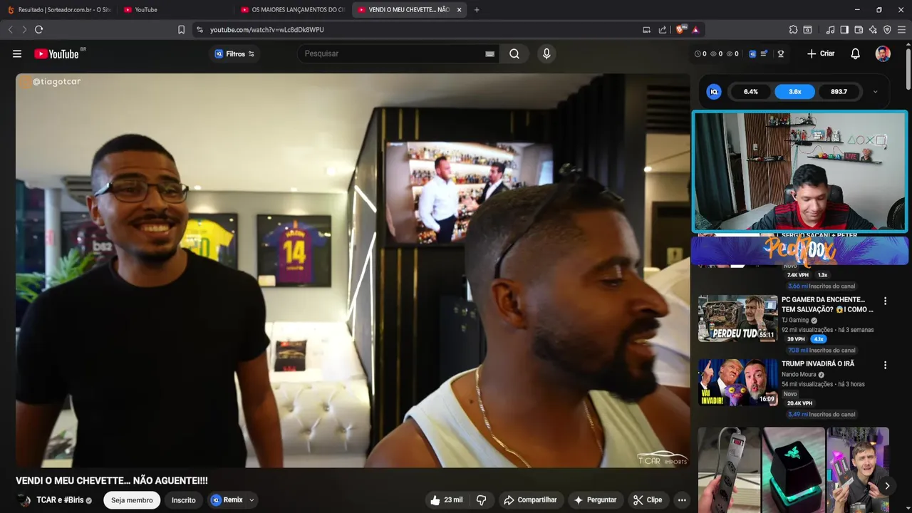
Task: Bookmark this page in the address bar
Action: tap(181, 29)
